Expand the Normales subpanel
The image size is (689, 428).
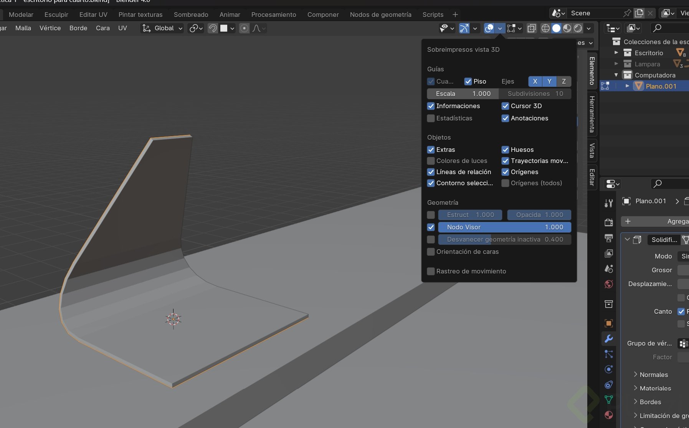pyautogui.click(x=653, y=375)
